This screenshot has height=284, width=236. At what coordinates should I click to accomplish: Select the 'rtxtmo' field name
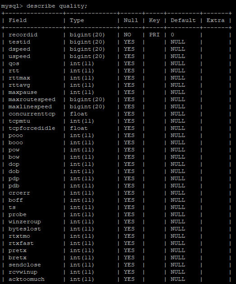point(19,236)
